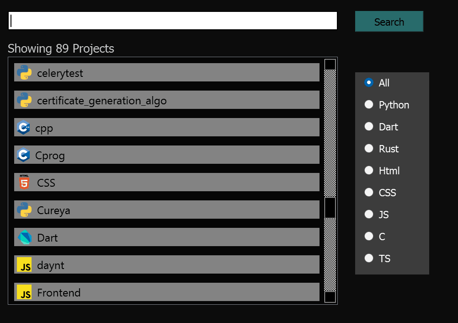This screenshot has height=323, width=458.
Task: Click the C++ icon beside cpp
Action: point(23,128)
